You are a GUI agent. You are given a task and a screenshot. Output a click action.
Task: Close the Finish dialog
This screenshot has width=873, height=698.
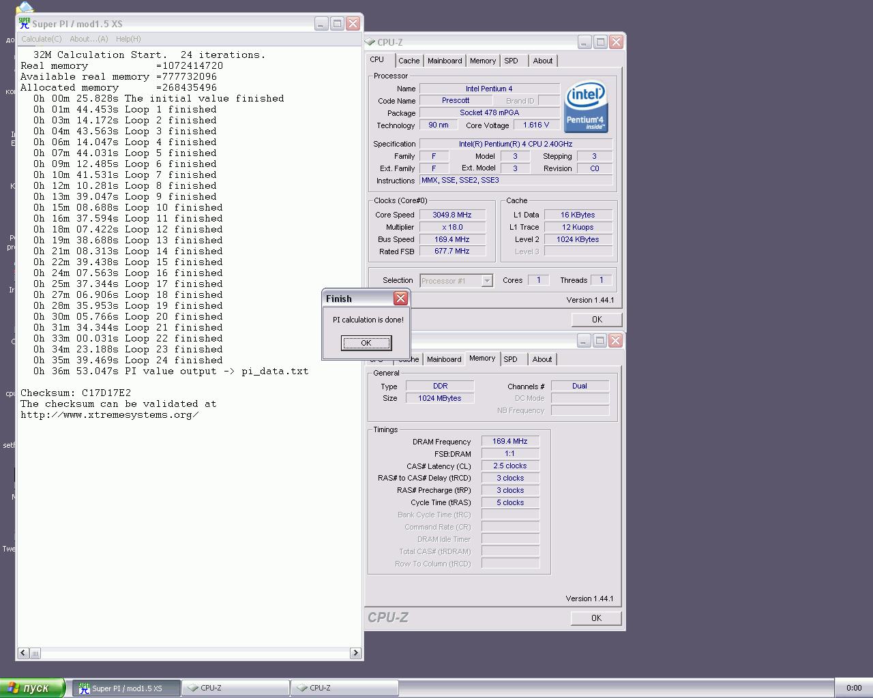click(400, 298)
